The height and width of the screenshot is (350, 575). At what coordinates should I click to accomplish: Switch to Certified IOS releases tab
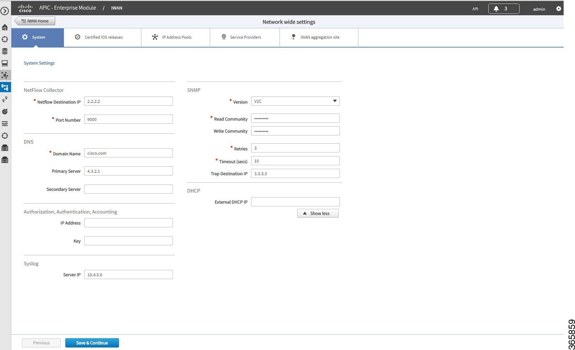102,37
